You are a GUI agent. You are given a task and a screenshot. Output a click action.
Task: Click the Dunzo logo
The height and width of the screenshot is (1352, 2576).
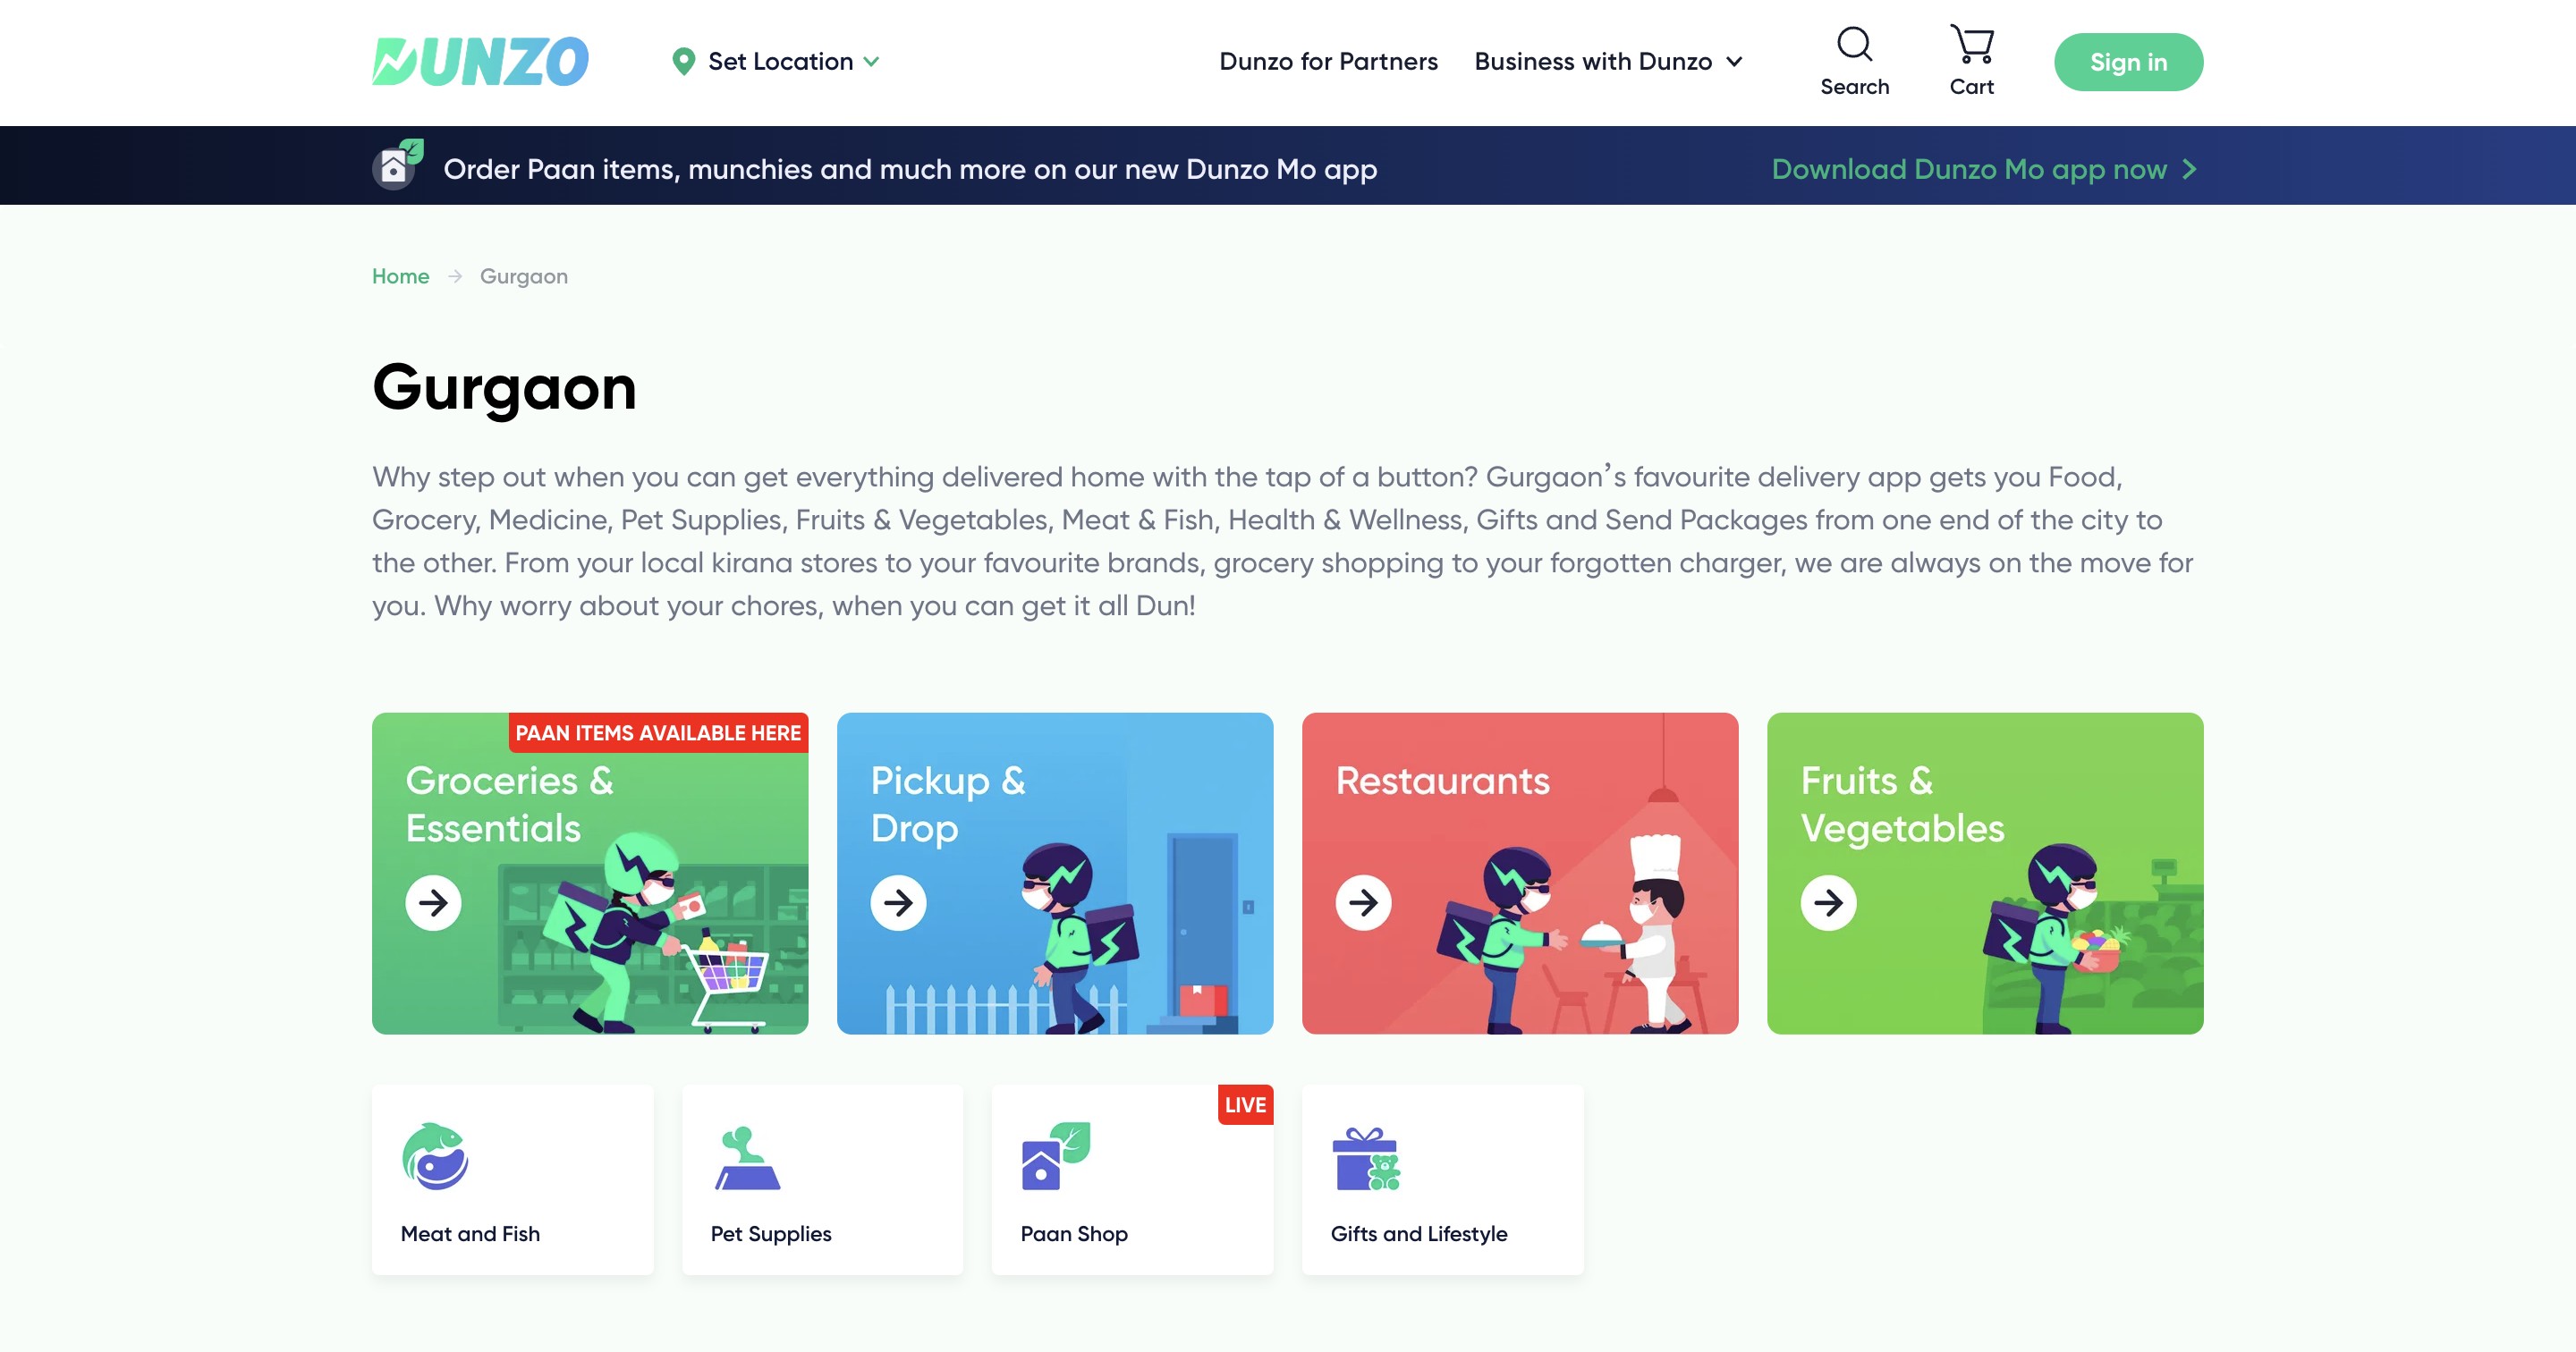[x=480, y=61]
